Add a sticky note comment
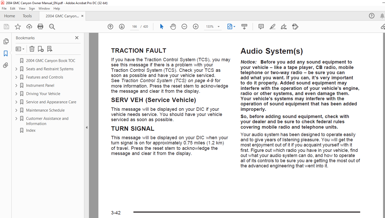Screen dimensions: 385x218 click(261, 27)
